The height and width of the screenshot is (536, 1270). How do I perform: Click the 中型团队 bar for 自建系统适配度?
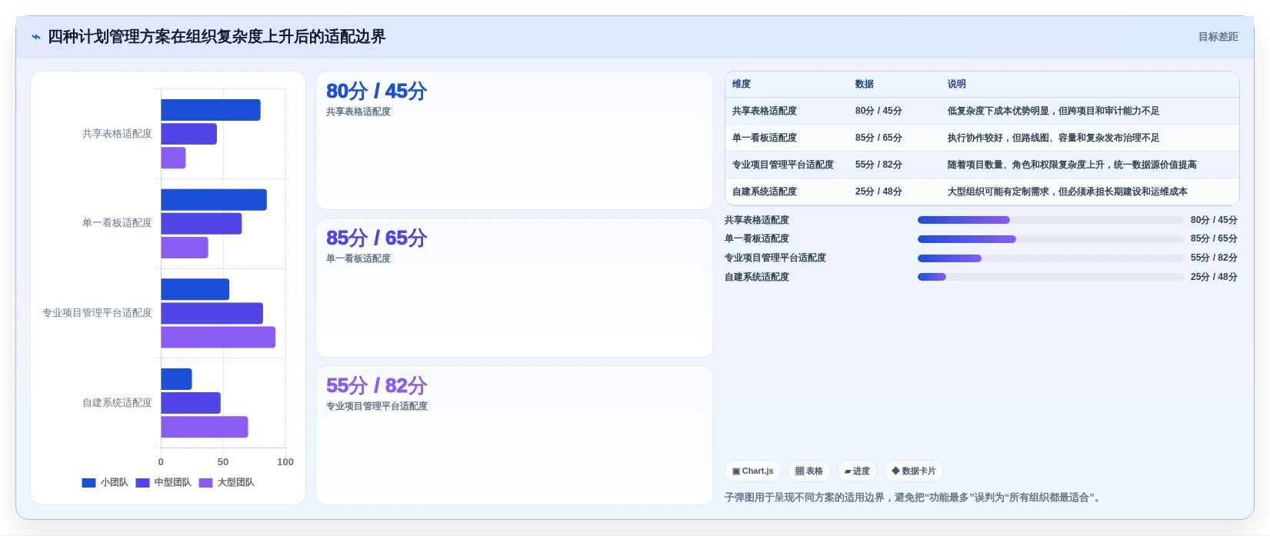[x=191, y=403]
